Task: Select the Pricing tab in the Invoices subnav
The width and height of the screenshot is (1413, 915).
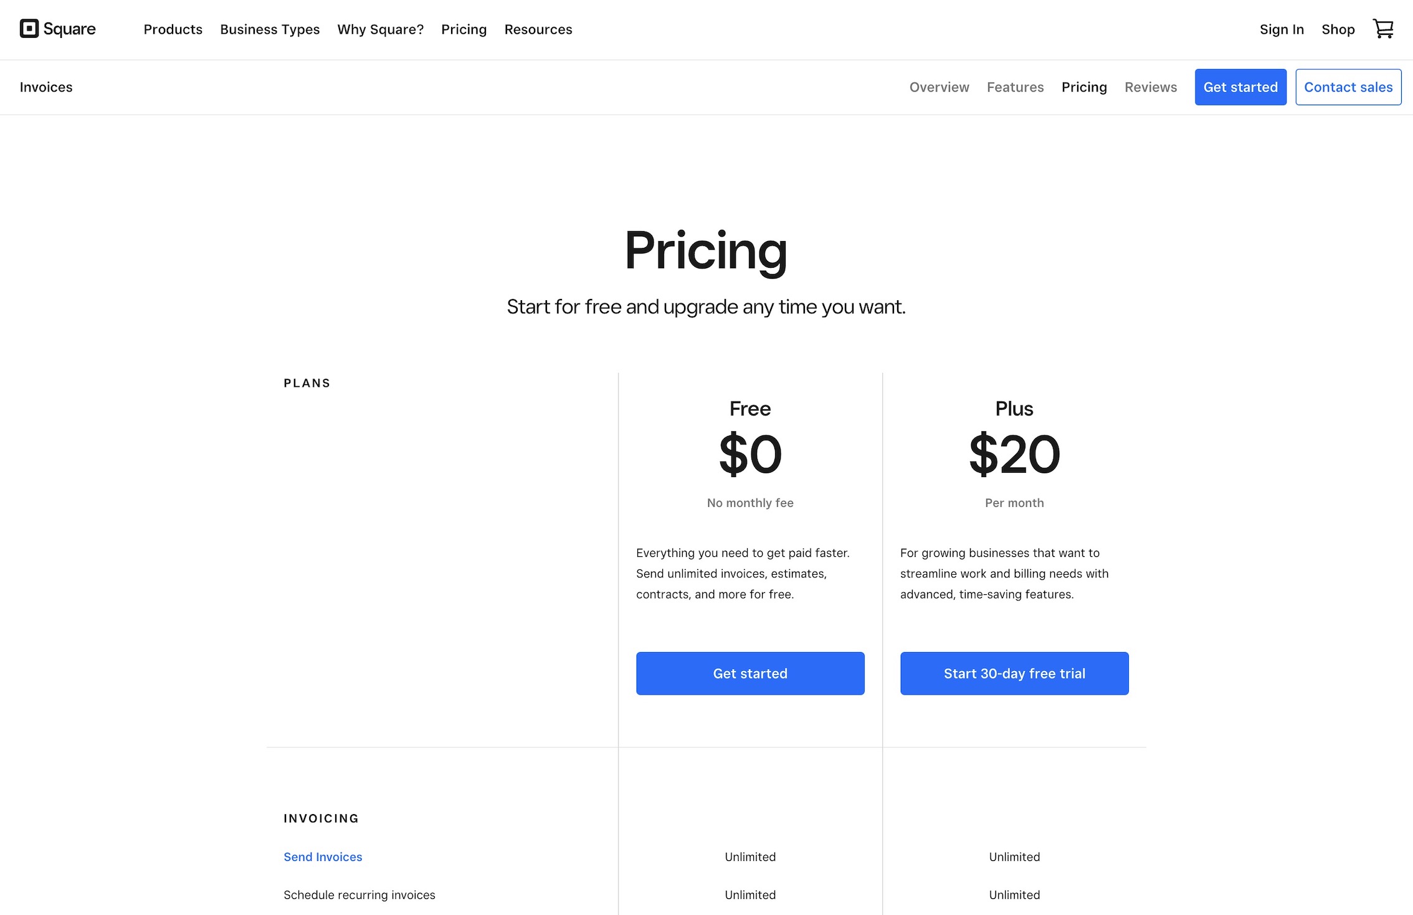Action: click(x=1084, y=87)
